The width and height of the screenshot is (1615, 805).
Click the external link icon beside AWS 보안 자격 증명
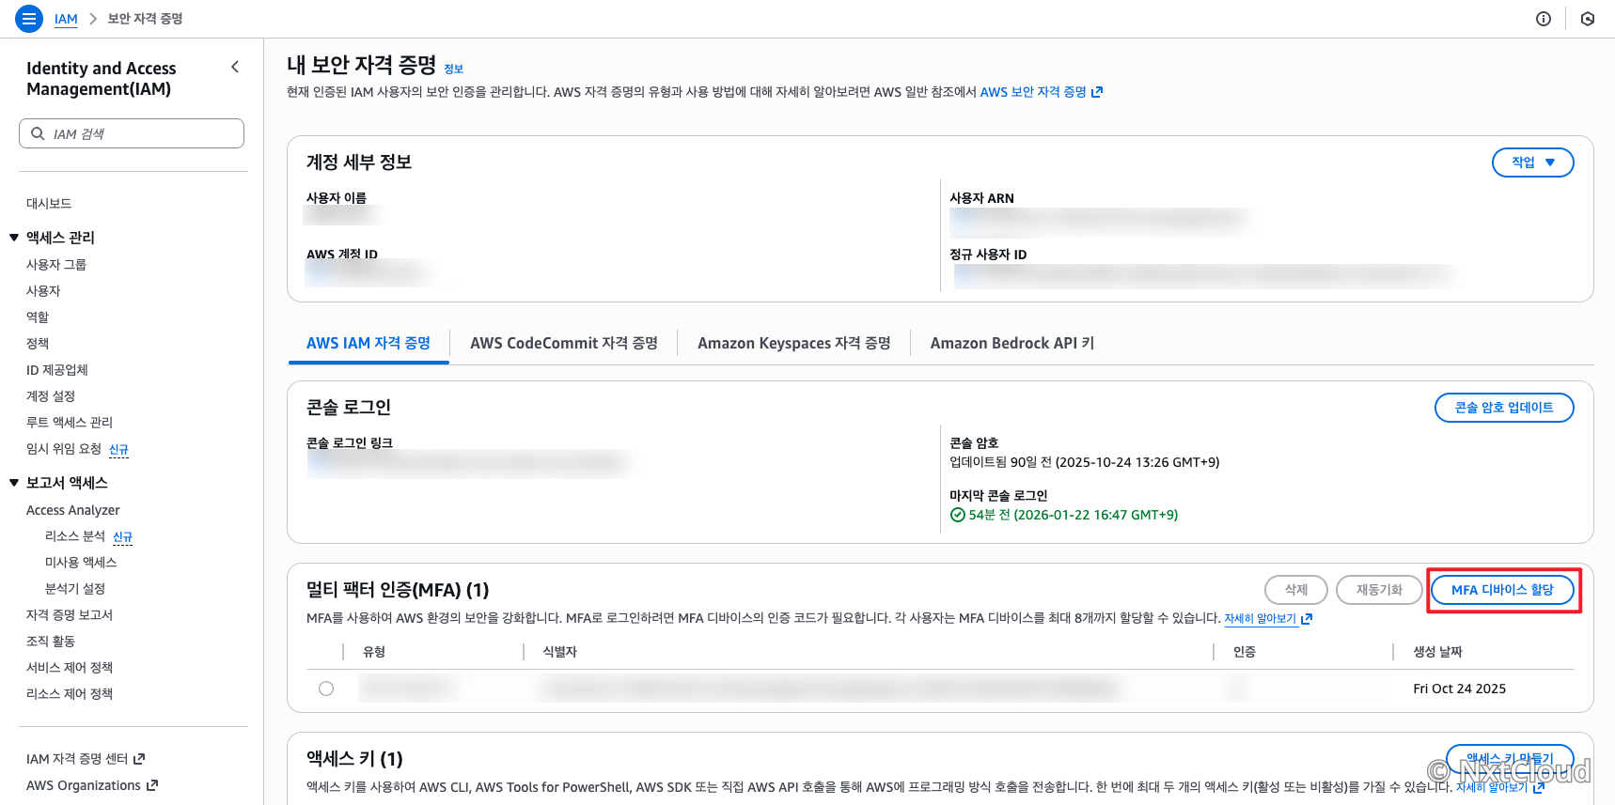pos(1097,92)
